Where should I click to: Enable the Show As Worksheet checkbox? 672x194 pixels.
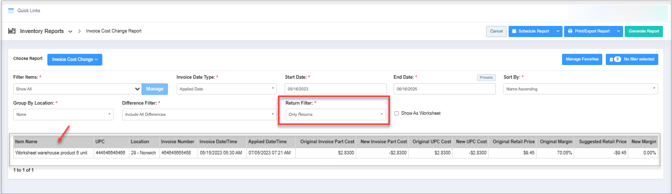point(397,113)
